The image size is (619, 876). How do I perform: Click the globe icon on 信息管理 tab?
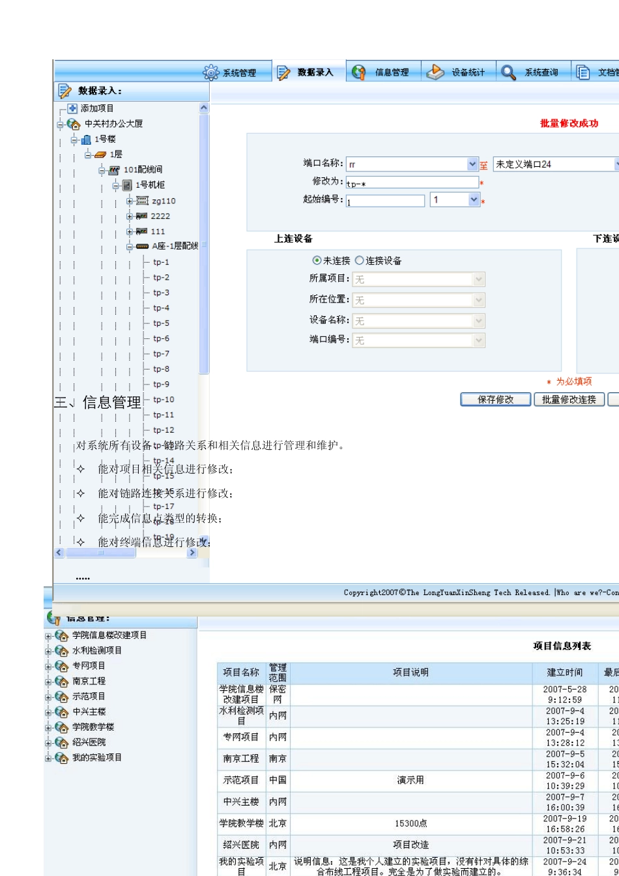pyautogui.click(x=359, y=72)
